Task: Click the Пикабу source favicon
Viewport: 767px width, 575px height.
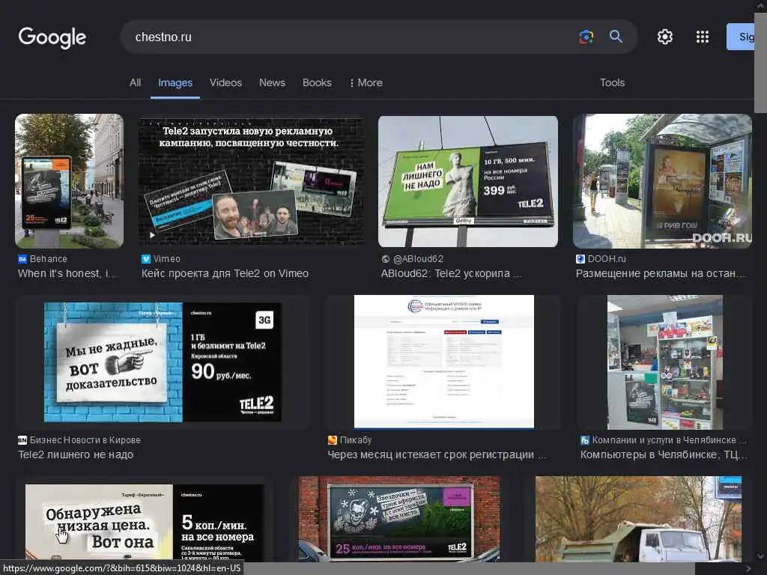Action: click(332, 440)
